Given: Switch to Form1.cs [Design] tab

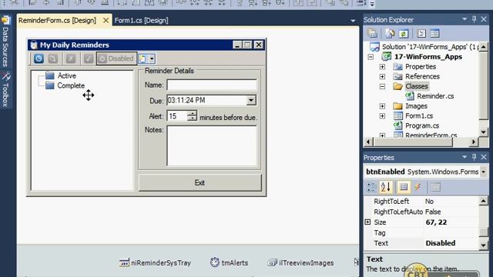Looking at the screenshot, I should pos(141,21).
